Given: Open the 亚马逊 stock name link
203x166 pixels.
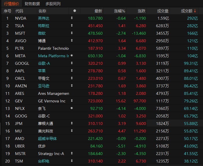Looking at the screenshot, I should pyautogui.click(x=44, y=86).
